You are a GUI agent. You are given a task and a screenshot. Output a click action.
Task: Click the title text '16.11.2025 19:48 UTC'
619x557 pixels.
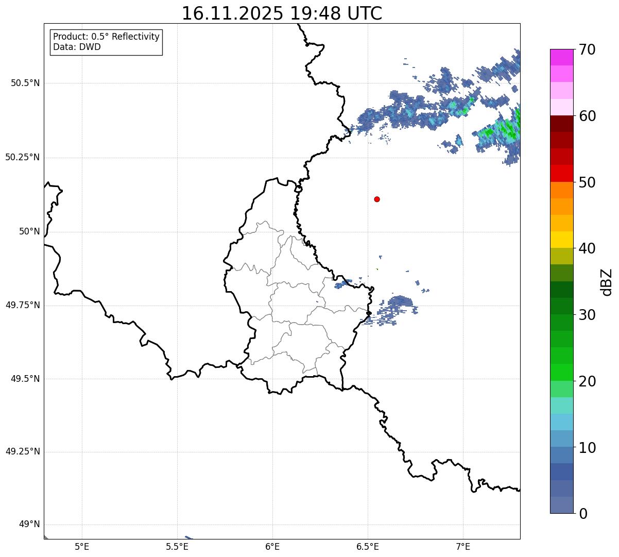pos(282,13)
